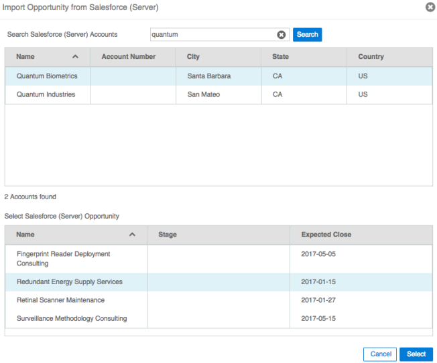Sort opportunities by Expected Close column
The width and height of the screenshot is (437, 363).
click(326, 235)
